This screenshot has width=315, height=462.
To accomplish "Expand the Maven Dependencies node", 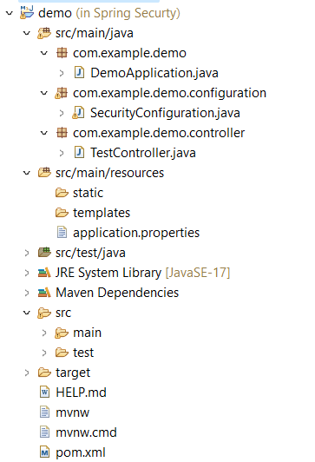I will 27,293.
